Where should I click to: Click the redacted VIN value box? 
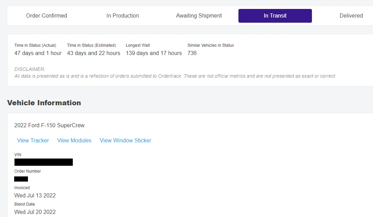click(43, 162)
